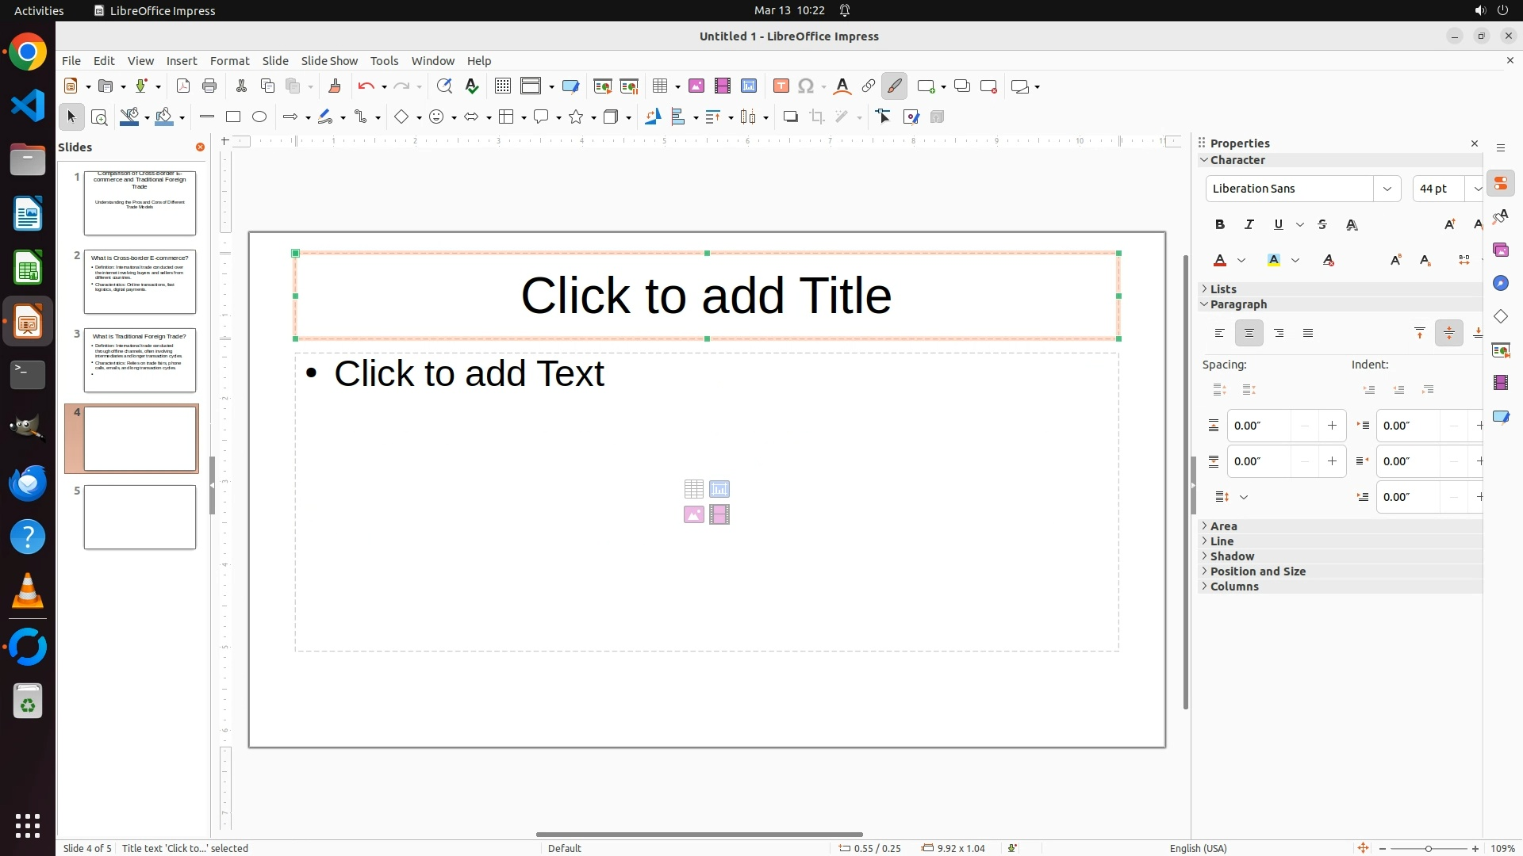The width and height of the screenshot is (1523, 856).
Task: Click the Insert Text Box icon
Action: click(781, 86)
